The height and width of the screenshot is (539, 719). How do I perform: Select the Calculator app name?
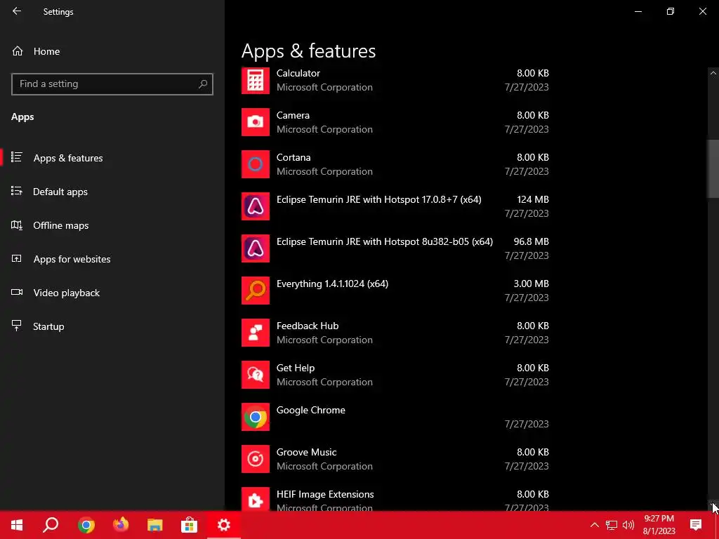(298, 73)
